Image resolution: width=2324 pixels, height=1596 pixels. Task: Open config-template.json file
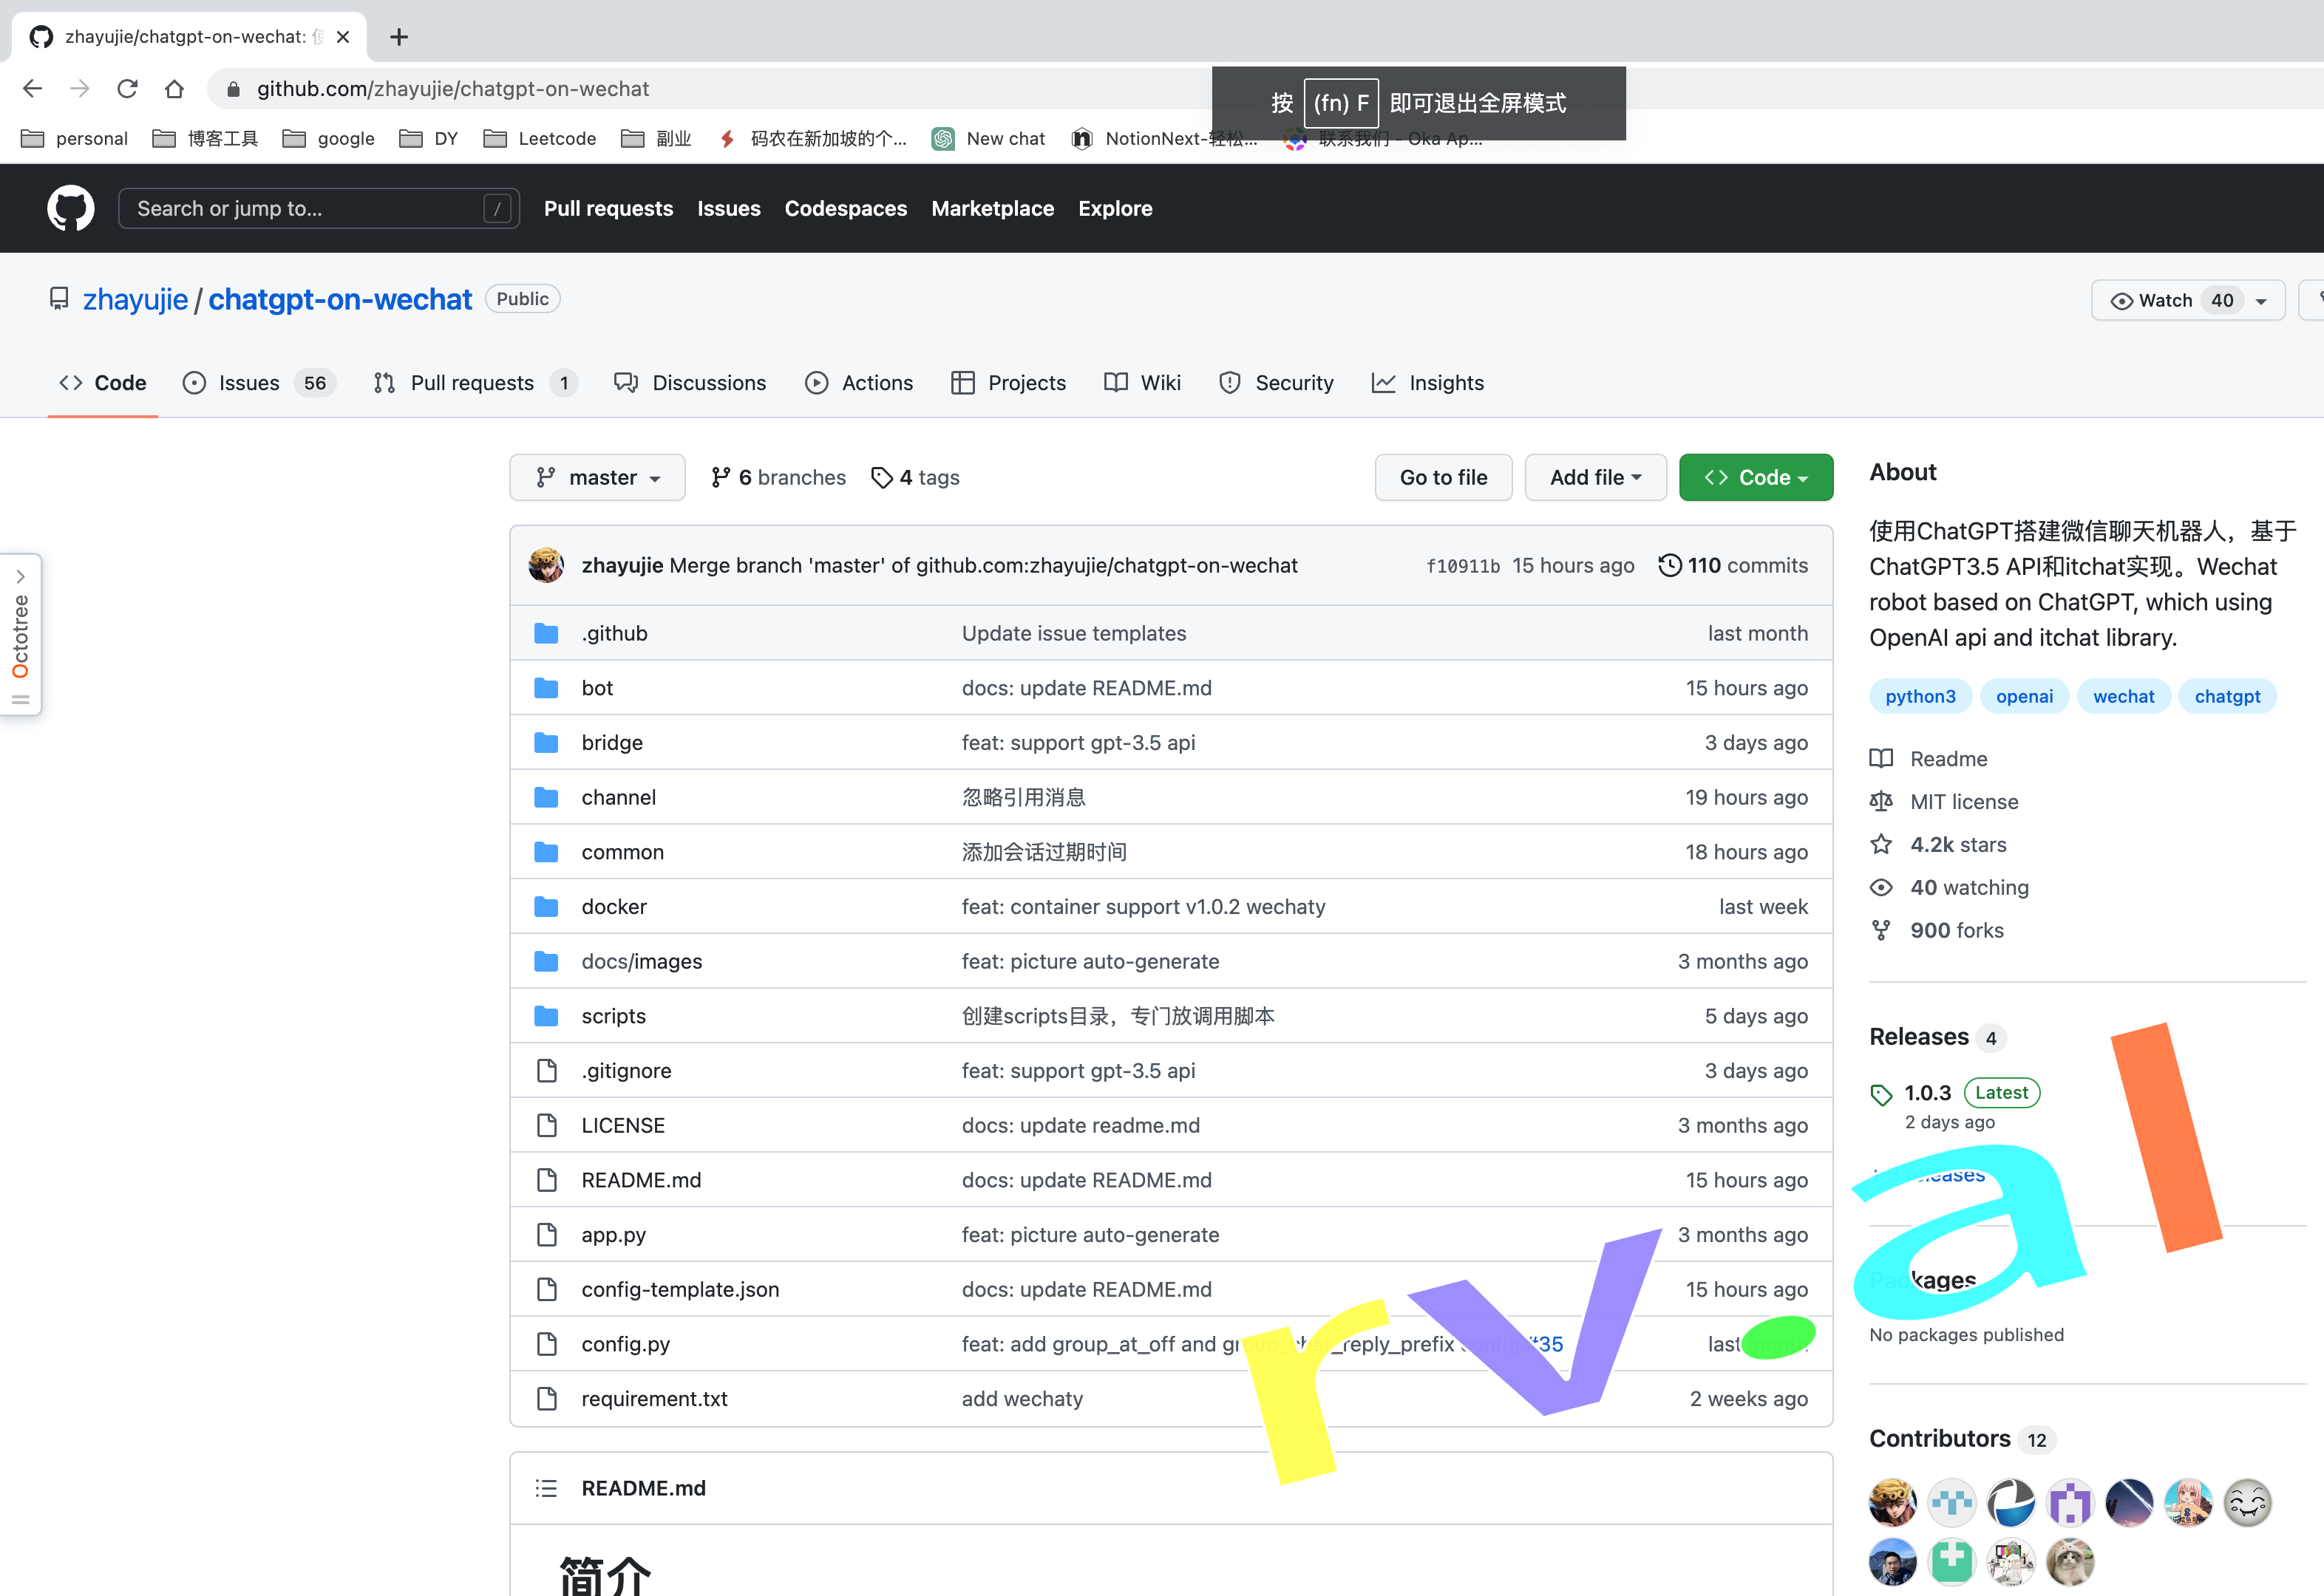click(680, 1290)
